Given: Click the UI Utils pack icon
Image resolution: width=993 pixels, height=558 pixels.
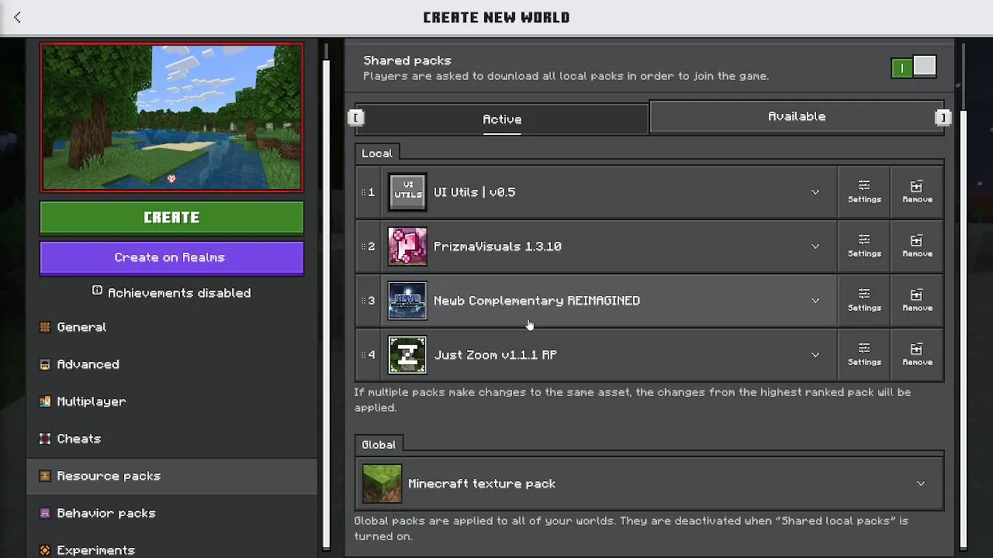Looking at the screenshot, I should click(407, 192).
